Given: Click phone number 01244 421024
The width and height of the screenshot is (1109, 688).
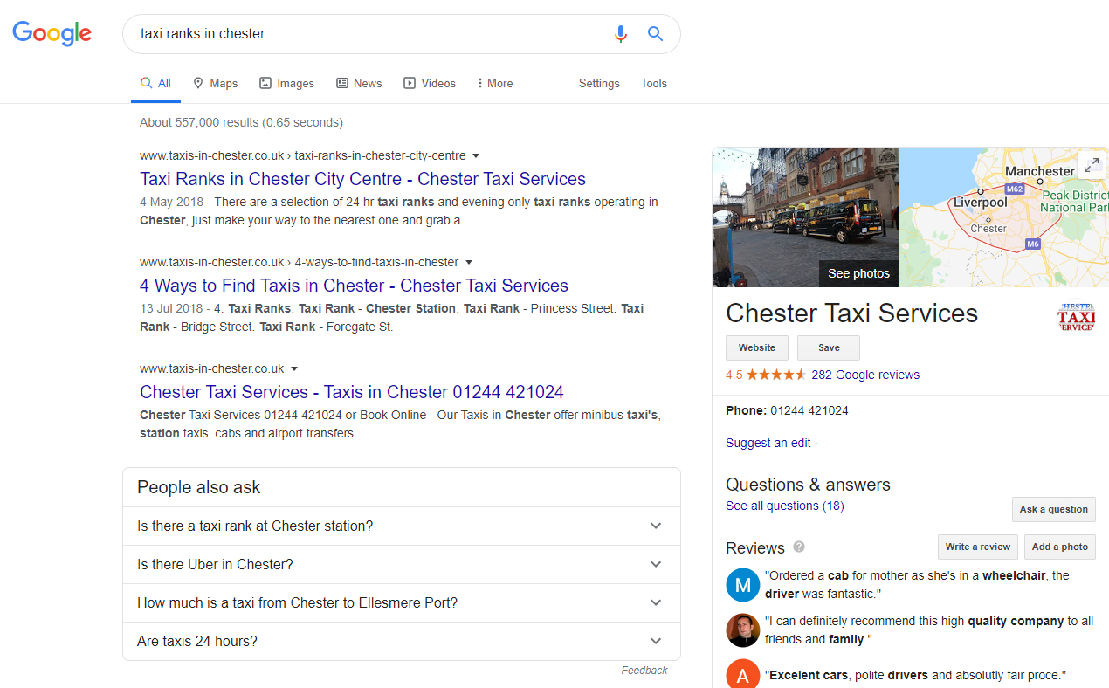Looking at the screenshot, I should [809, 410].
